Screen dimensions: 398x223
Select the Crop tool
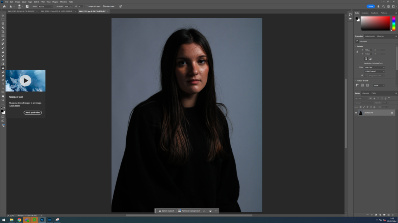3,32
